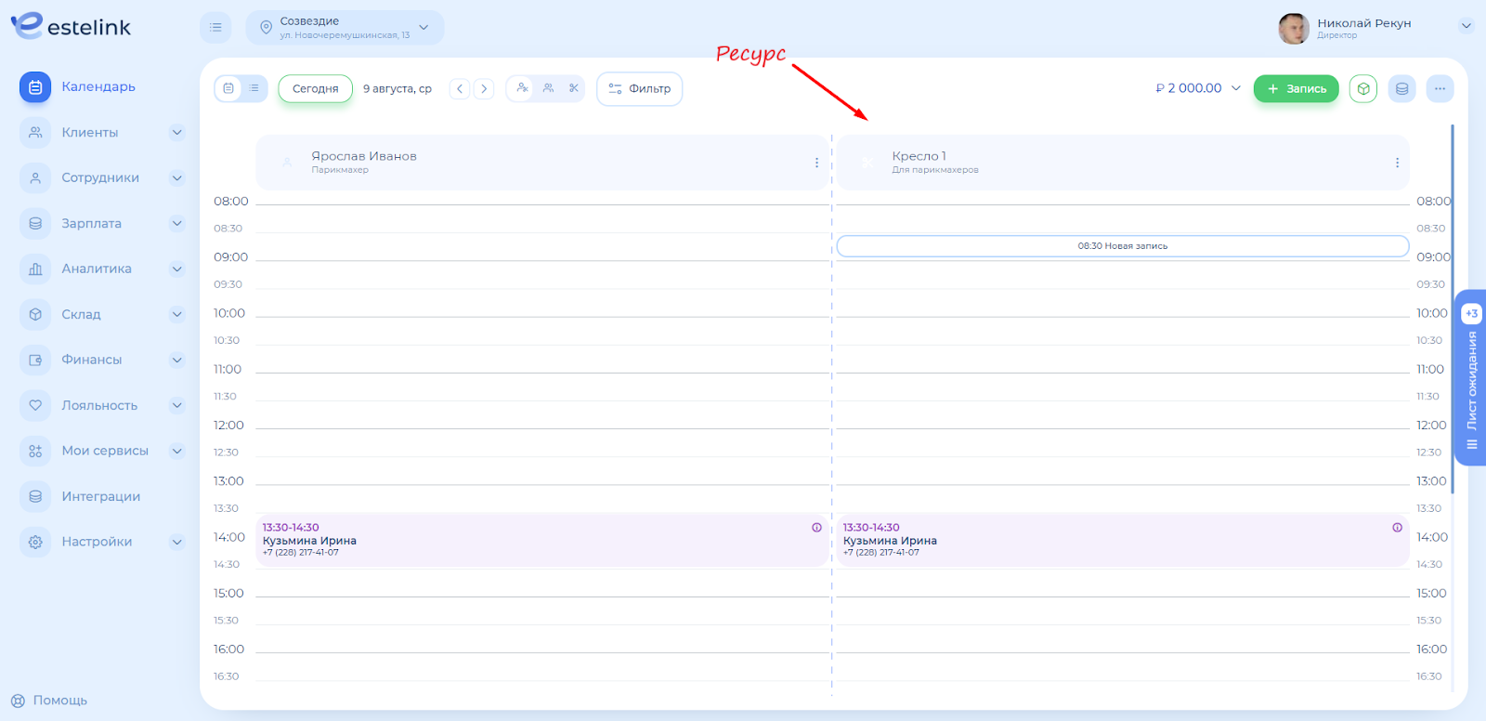Screen dimensions: 1486x721
Task: Expand the ₽ 2 000.00 cash dropdown
Action: click(1236, 88)
